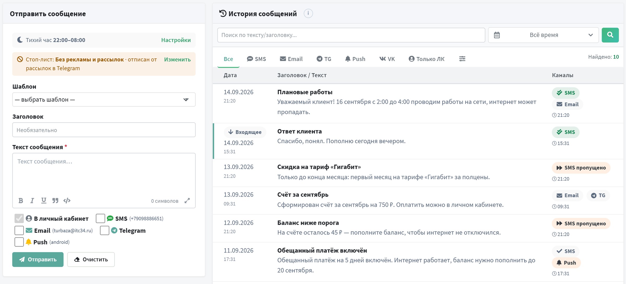
Task: Open the Всё время period dropdown
Action: point(543,35)
